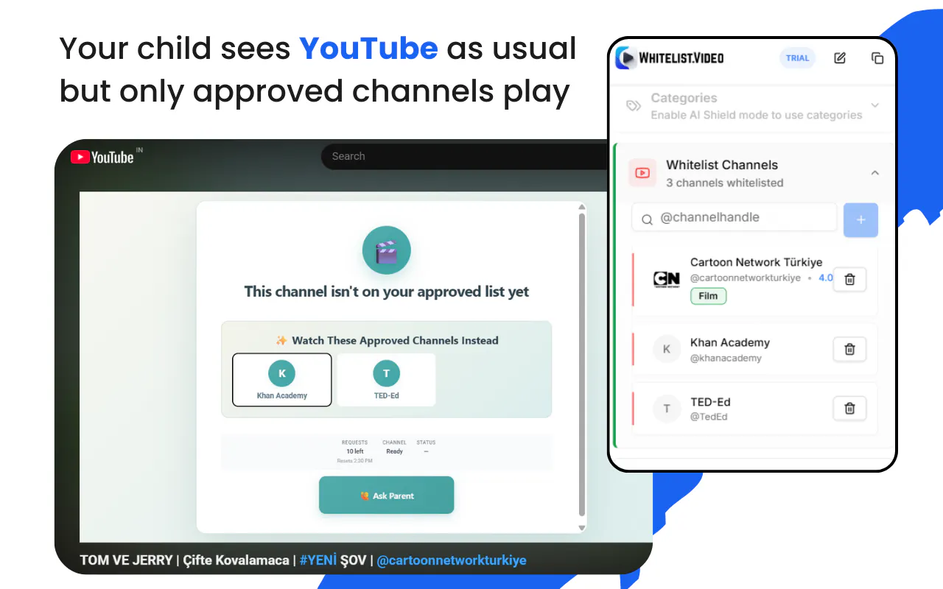The width and height of the screenshot is (943, 589).
Task: Select the TED-Ed approved channel card
Action: coord(386,380)
